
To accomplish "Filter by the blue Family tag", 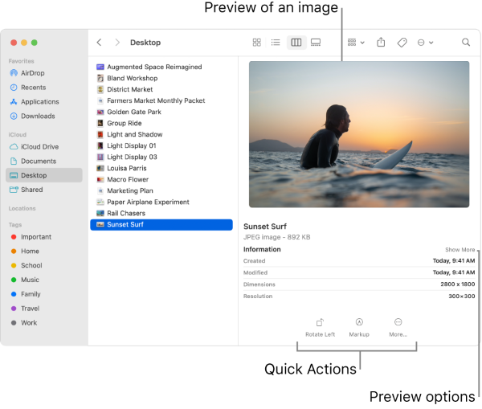I will 26,294.
